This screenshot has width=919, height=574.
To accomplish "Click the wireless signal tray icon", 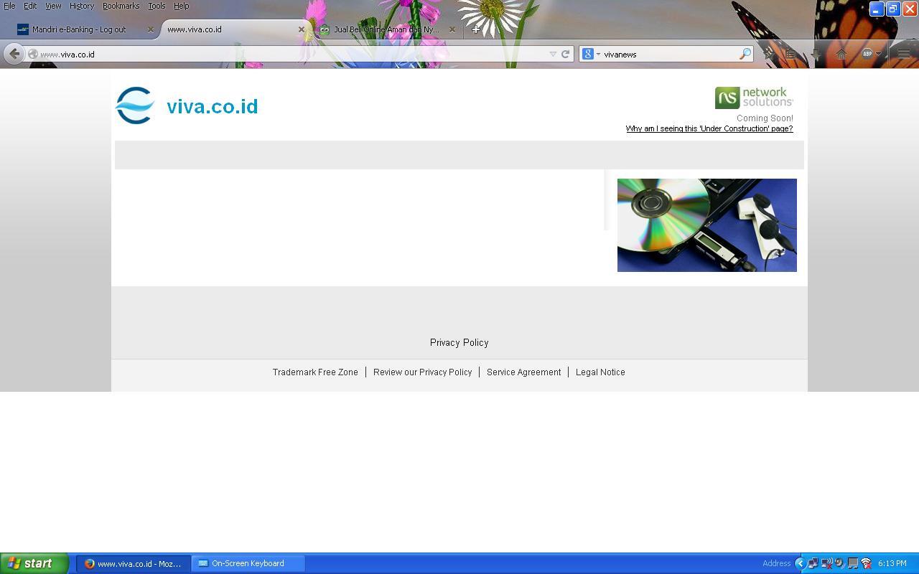I will pyautogui.click(x=866, y=563).
